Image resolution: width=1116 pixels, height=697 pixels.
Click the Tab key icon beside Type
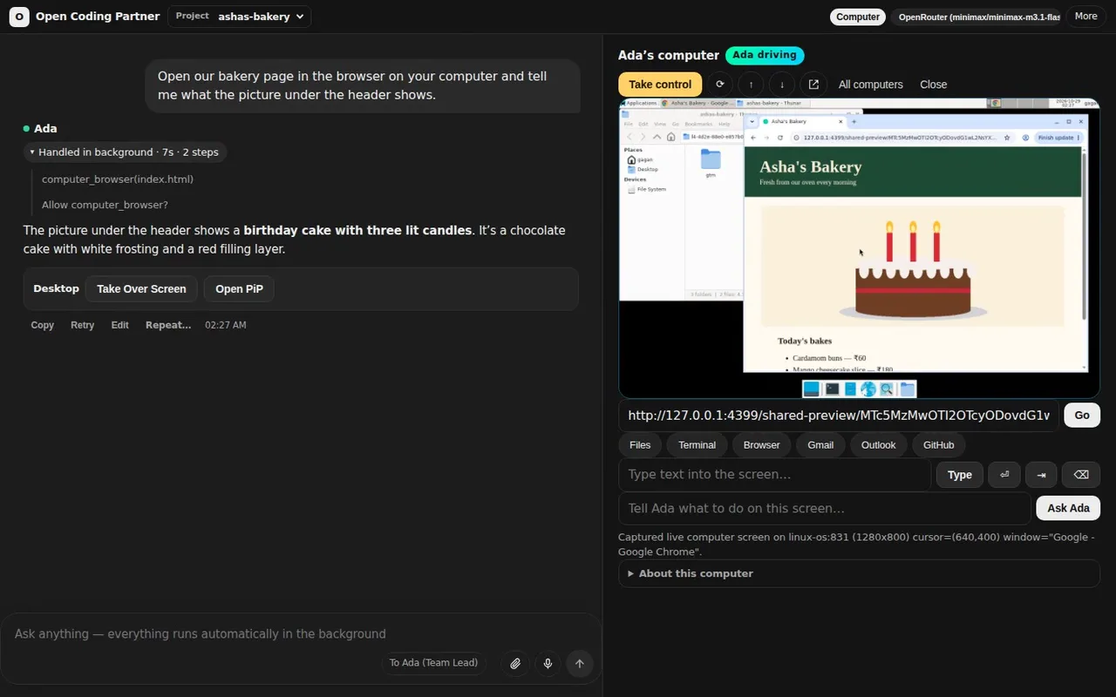1041,475
